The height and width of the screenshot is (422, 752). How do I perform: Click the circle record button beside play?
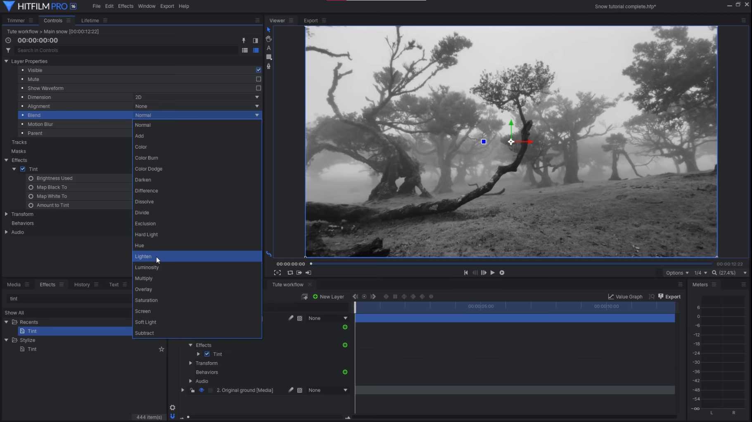pyautogui.click(x=502, y=273)
